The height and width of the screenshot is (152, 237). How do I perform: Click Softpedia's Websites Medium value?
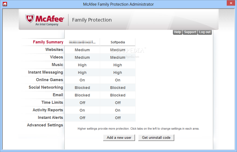(118, 50)
